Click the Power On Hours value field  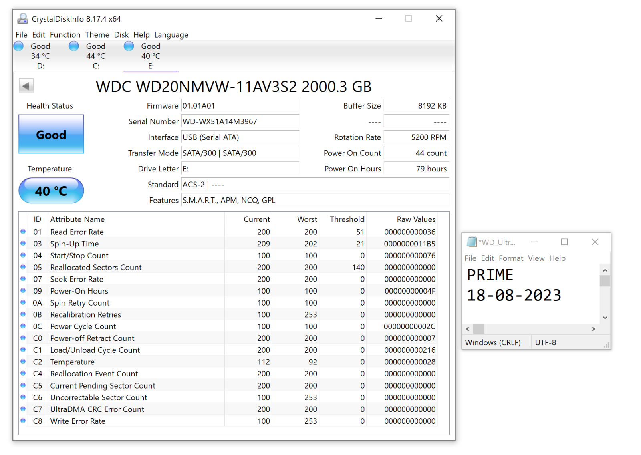tap(416, 169)
